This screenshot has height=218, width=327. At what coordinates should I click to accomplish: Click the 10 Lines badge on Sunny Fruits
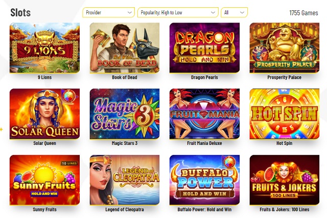click(x=69, y=163)
